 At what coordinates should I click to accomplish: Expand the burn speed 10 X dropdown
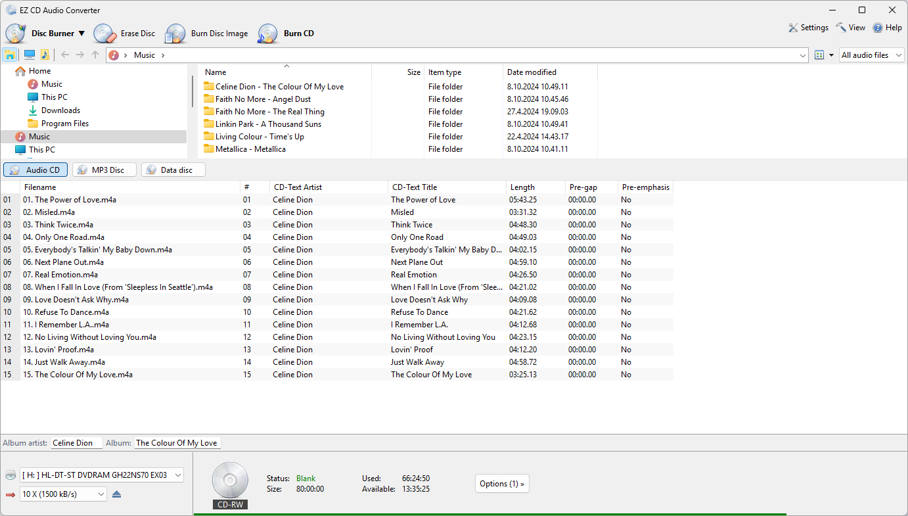pos(63,494)
